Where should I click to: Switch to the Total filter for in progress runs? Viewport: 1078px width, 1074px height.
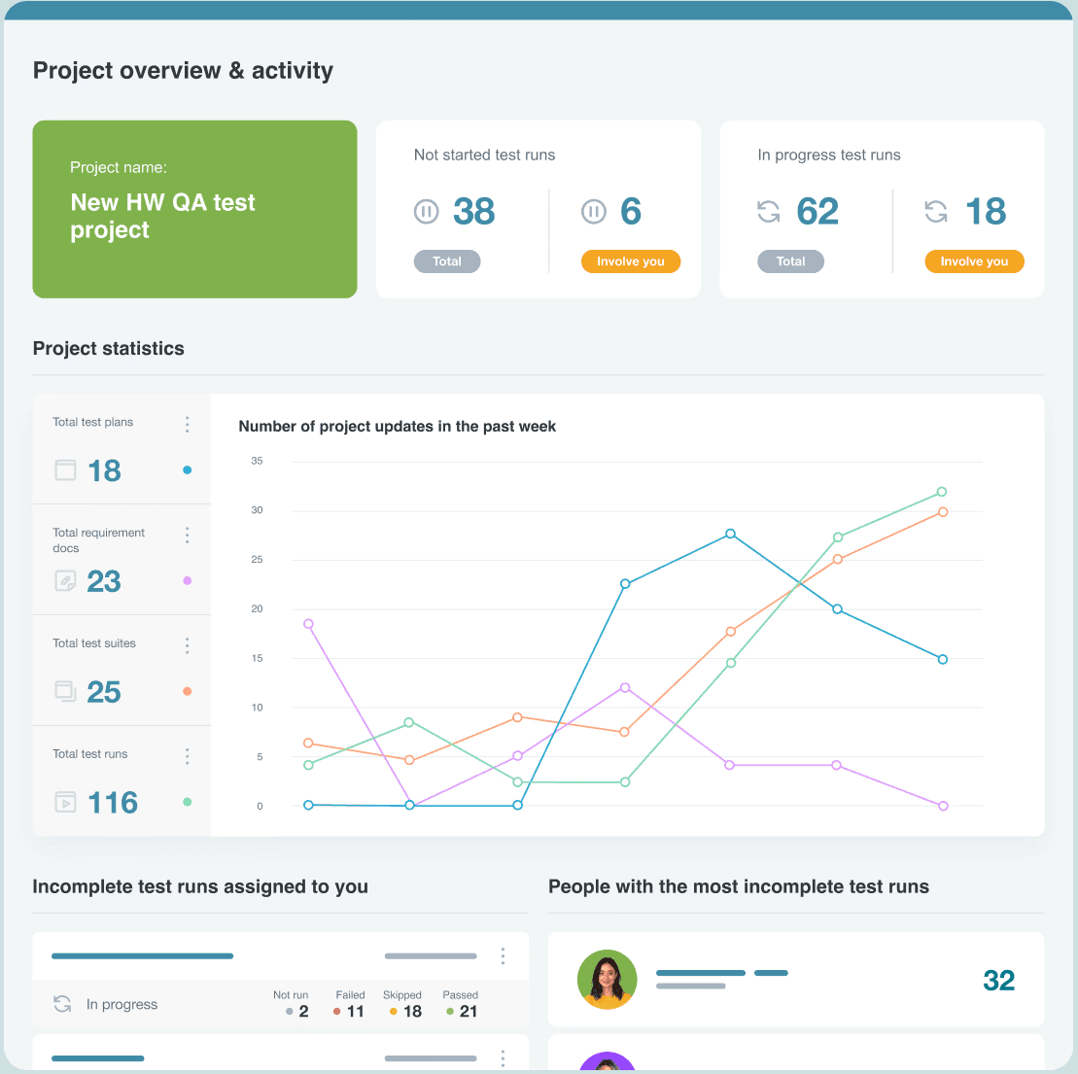tap(790, 260)
